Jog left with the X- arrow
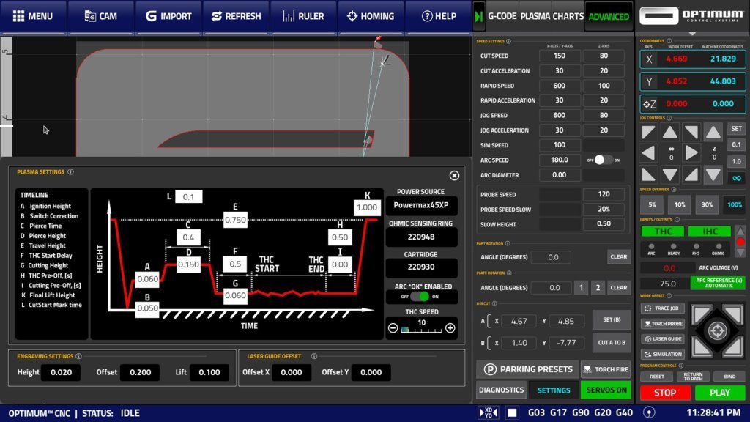 [x=649, y=153]
